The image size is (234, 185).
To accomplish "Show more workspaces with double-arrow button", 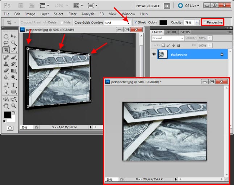I will click(167, 6).
